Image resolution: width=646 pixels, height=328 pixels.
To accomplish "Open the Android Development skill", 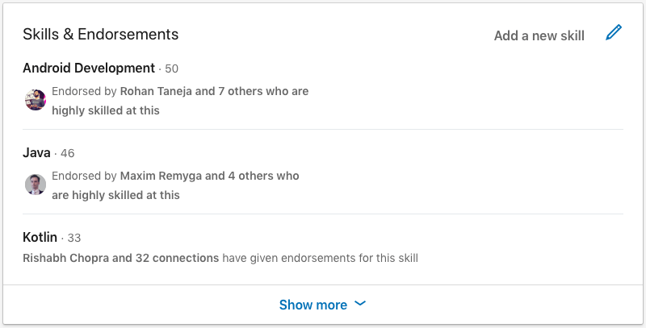I will tap(89, 68).
